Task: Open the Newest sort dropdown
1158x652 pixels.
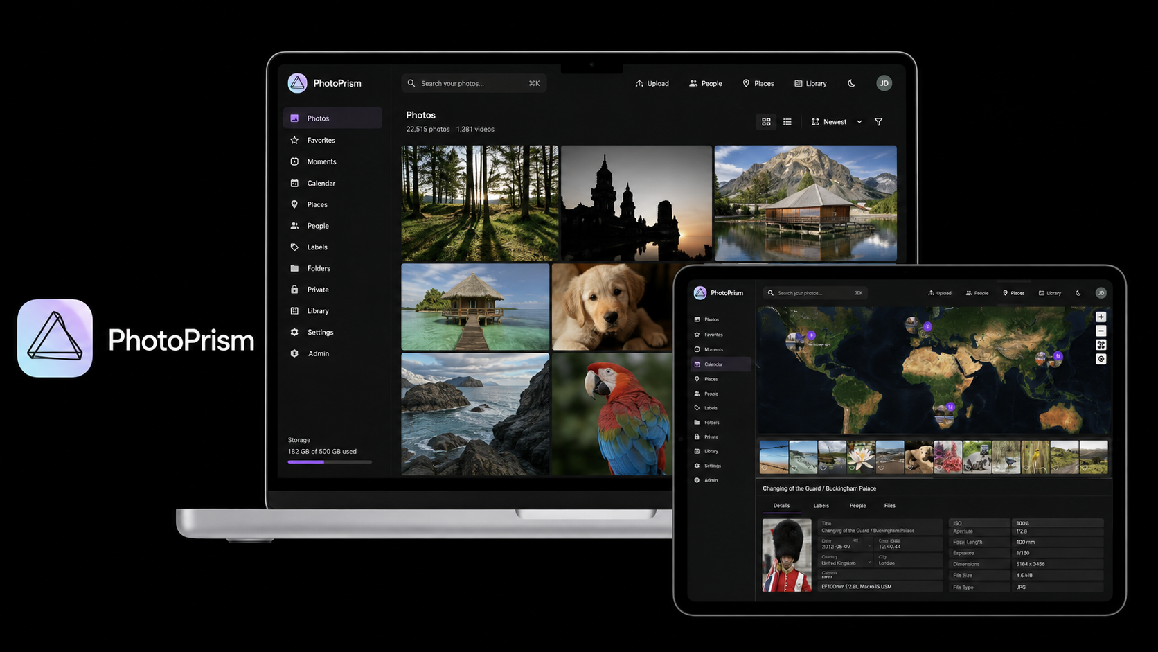Action: pyautogui.click(x=837, y=122)
